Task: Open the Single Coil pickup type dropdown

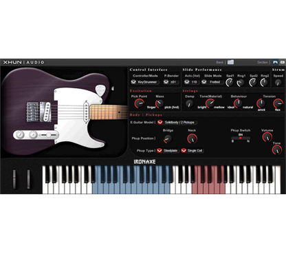Action: point(192,151)
